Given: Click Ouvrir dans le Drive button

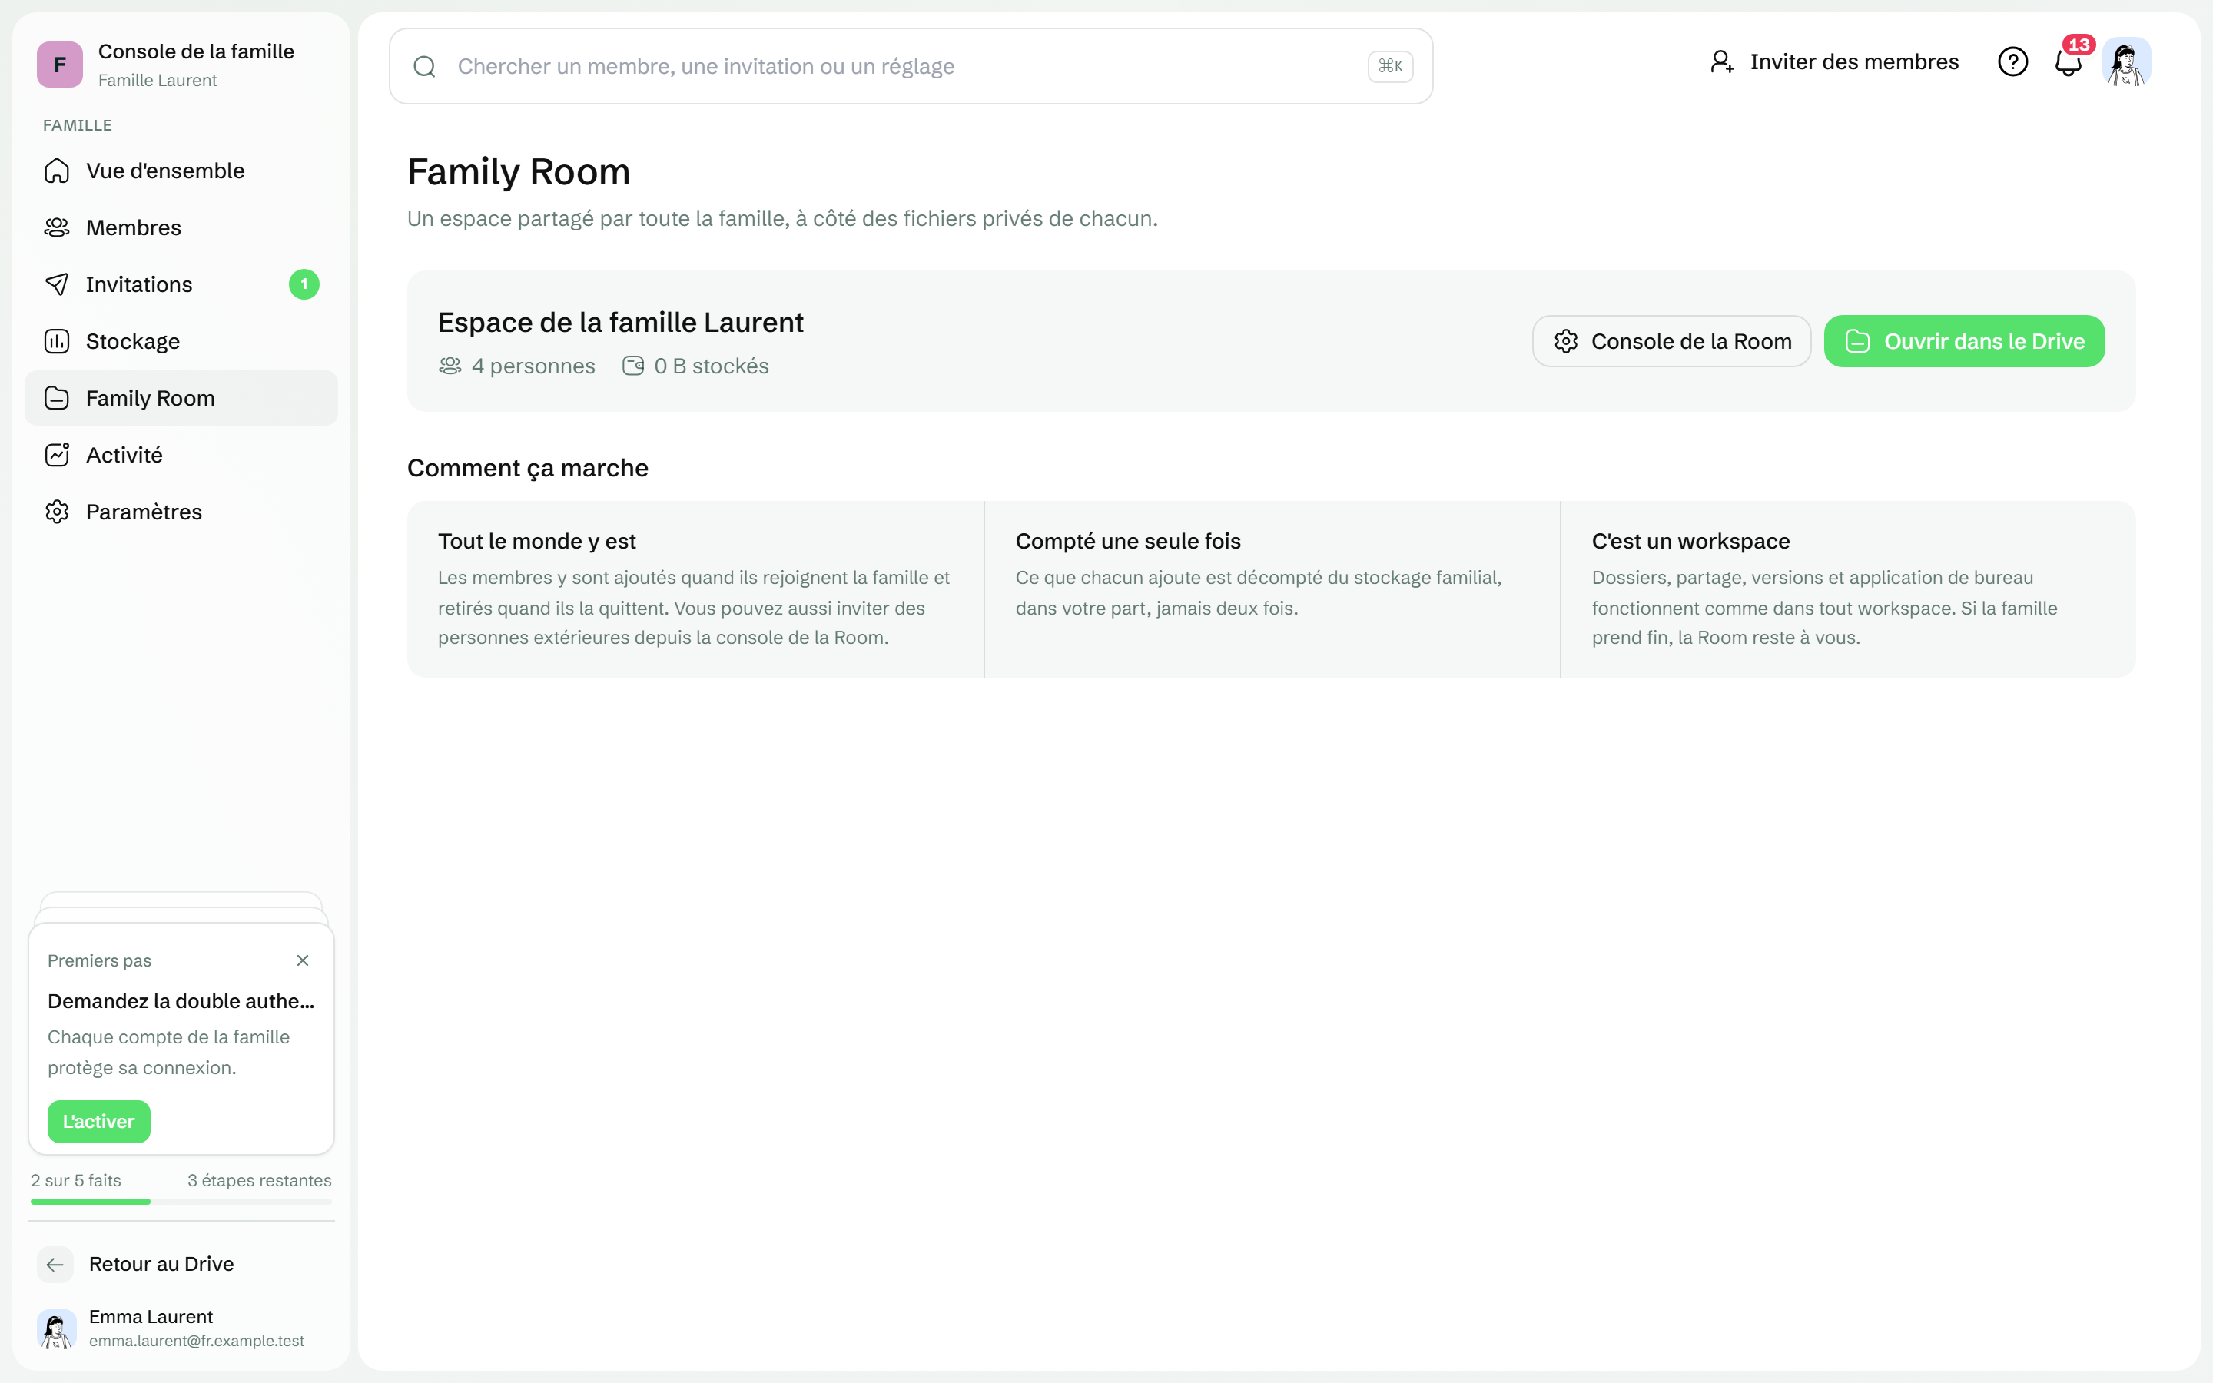Looking at the screenshot, I should [x=1964, y=341].
